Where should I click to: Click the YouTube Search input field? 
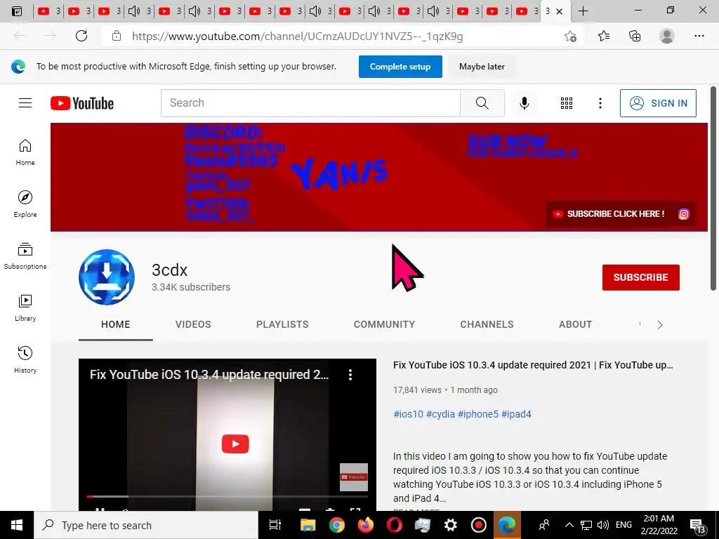(310, 103)
